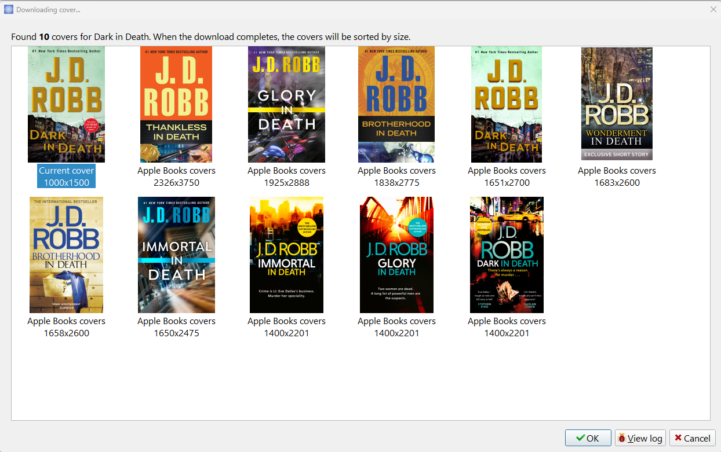The image size is (721, 452).
Task: Click the 'Apple Books covers 1838x2775' caption
Action: [x=396, y=177]
